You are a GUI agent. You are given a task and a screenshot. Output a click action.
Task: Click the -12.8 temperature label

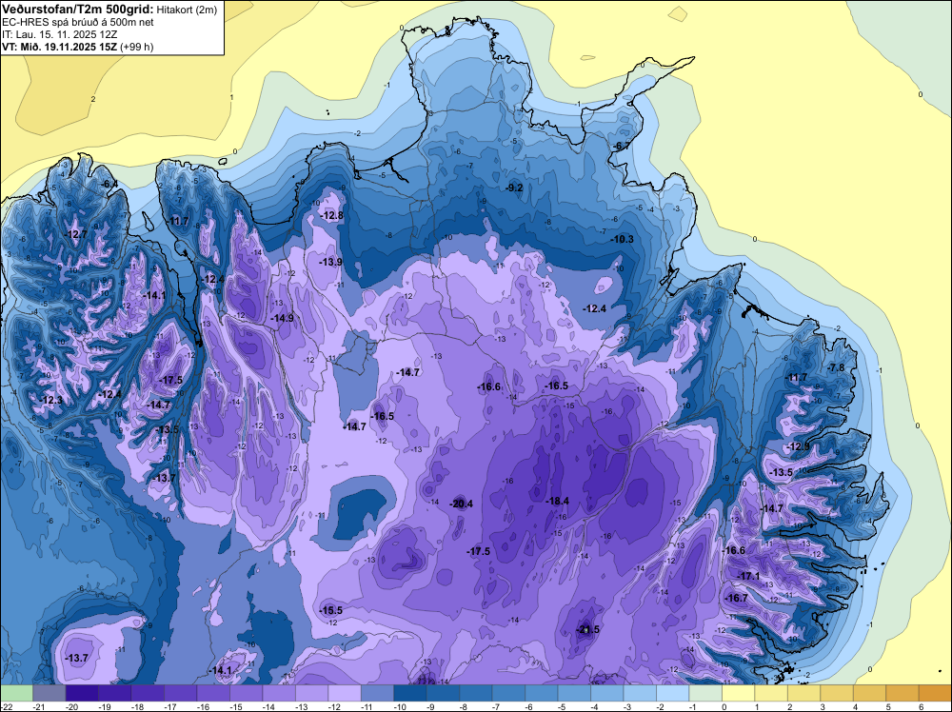[332, 215]
